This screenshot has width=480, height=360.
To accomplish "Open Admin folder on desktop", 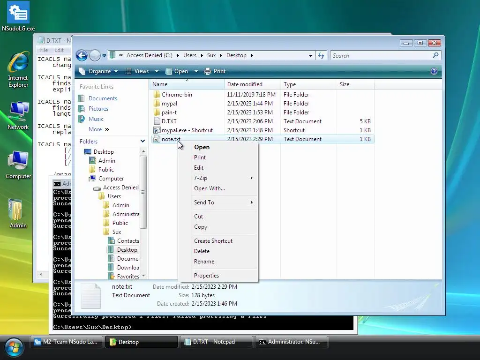I will 18,214.
